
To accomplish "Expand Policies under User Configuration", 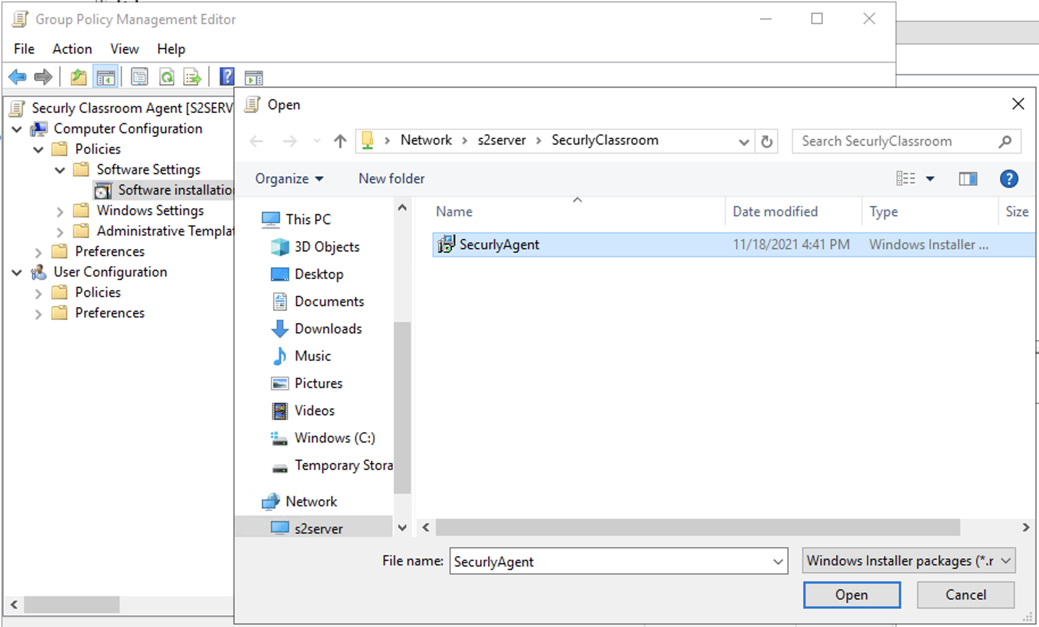I will pyautogui.click(x=38, y=294).
